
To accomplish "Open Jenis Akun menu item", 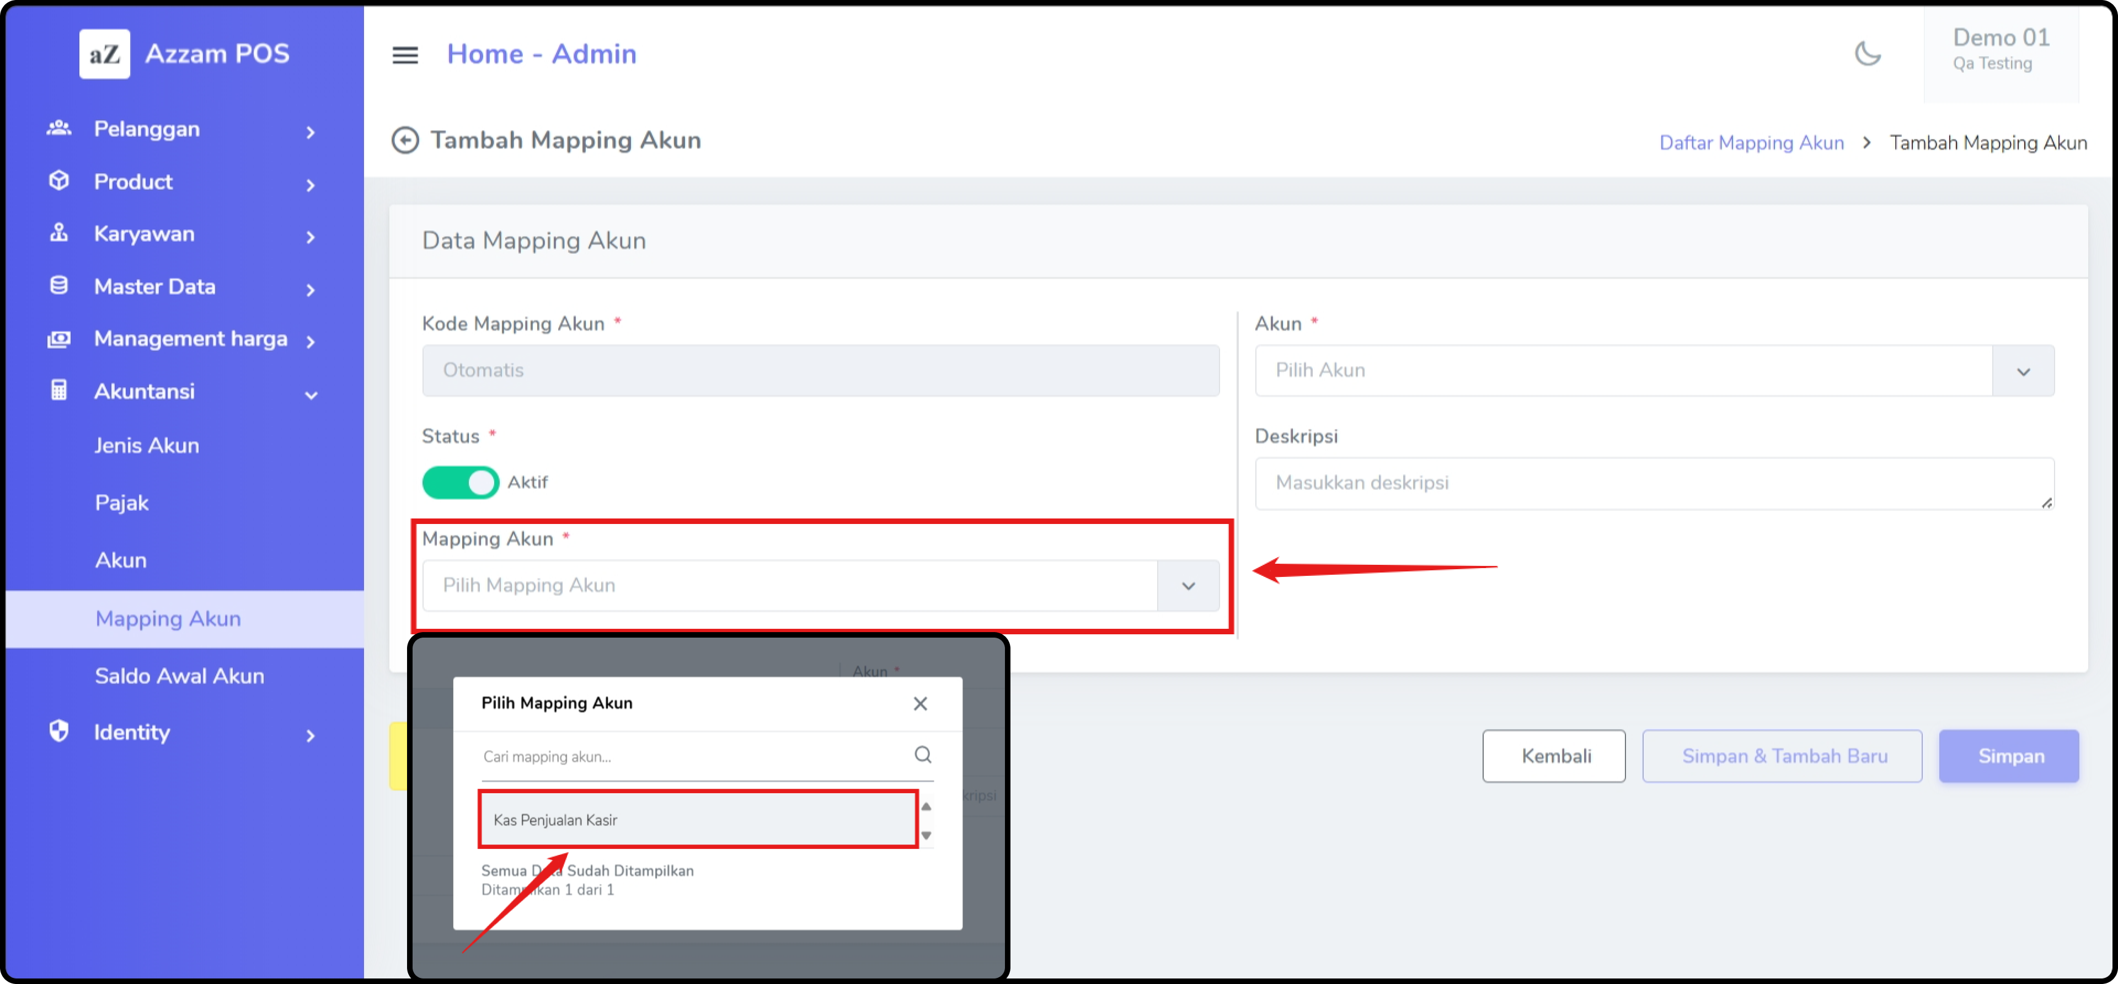I will [146, 446].
